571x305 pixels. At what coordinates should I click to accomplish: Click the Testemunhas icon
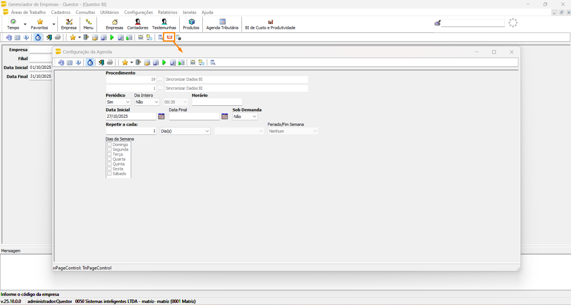(164, 24)
